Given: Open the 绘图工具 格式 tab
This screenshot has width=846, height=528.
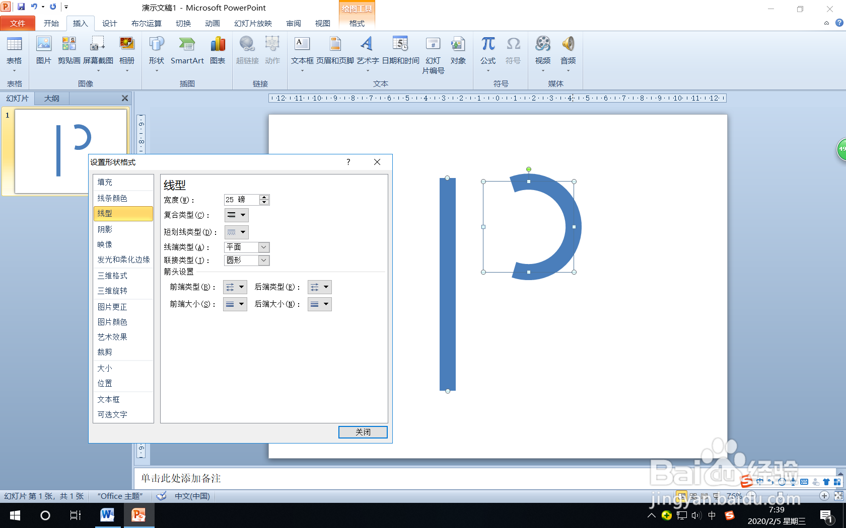Looking at the screenshot, I should click(x=357, y=23).
